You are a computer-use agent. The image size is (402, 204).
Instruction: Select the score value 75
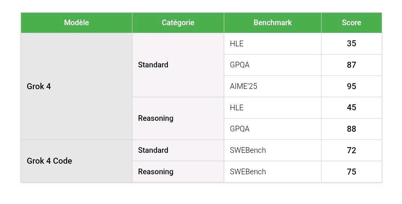pyautogui.click(x=351, y=172)
